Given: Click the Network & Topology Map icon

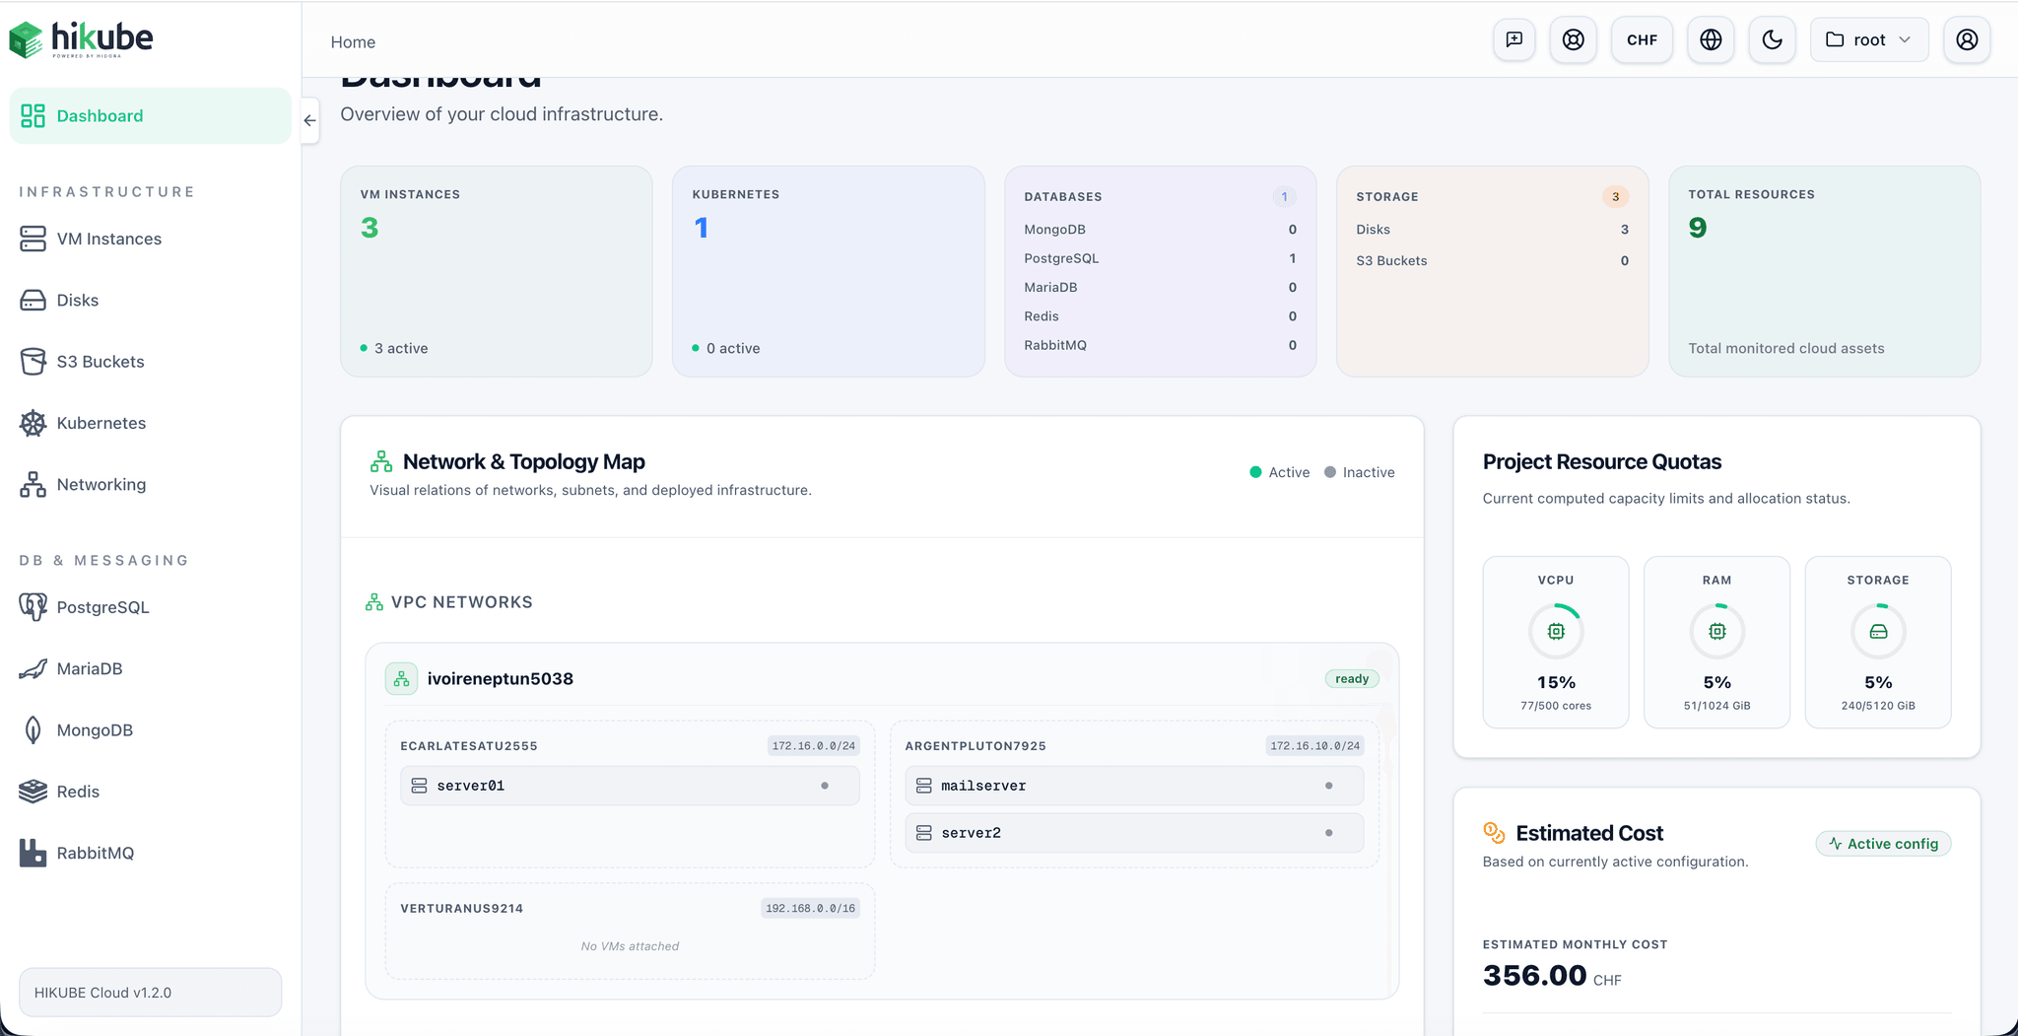Looking at the screenshot, I should point(381,461).
